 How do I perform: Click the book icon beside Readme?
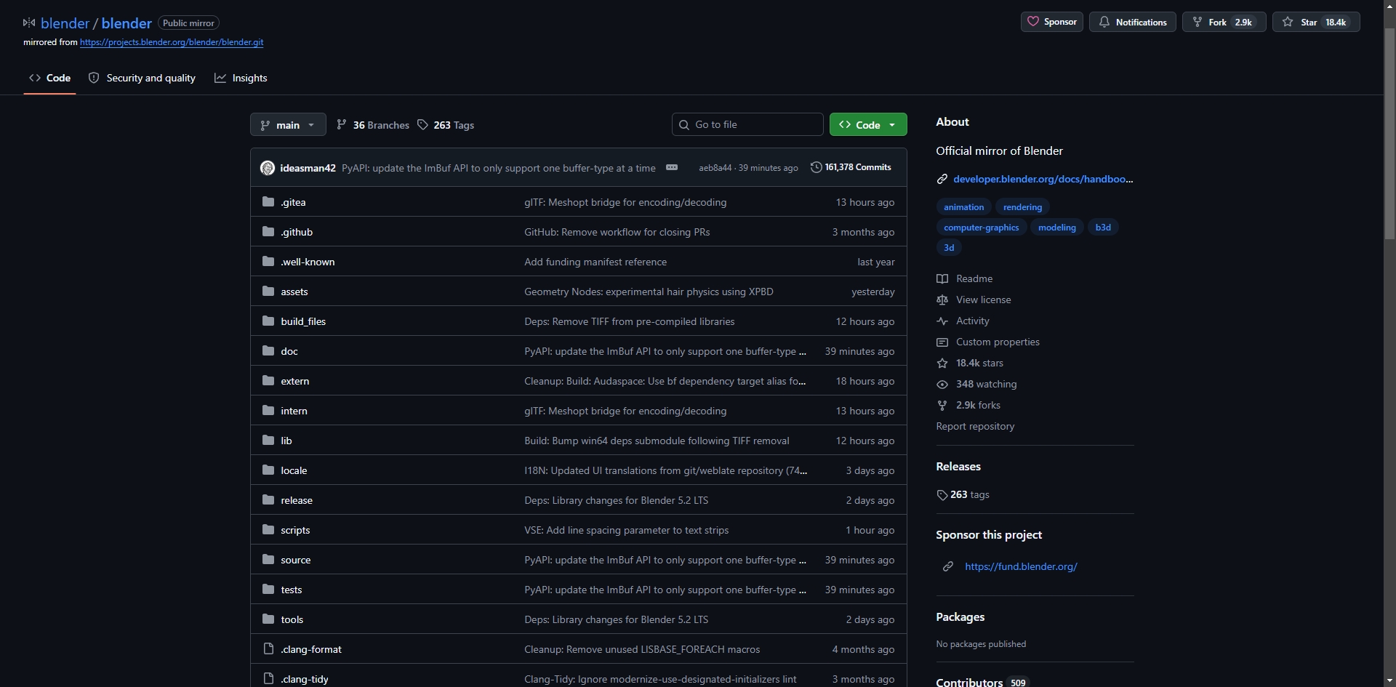tap(942, 278)
